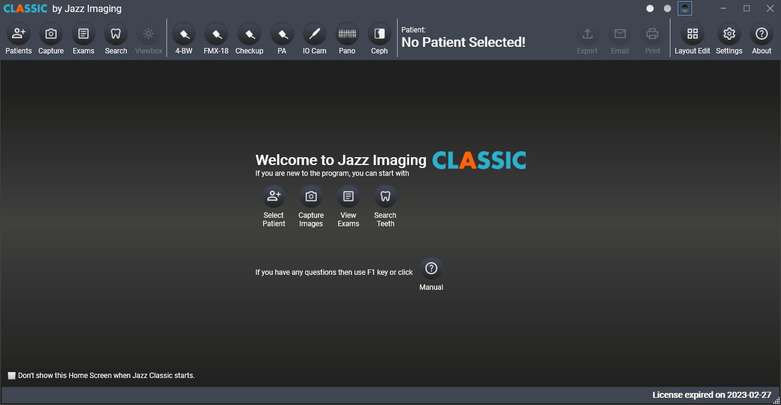Click View Exams on welcome screen

tap(348, 197)
